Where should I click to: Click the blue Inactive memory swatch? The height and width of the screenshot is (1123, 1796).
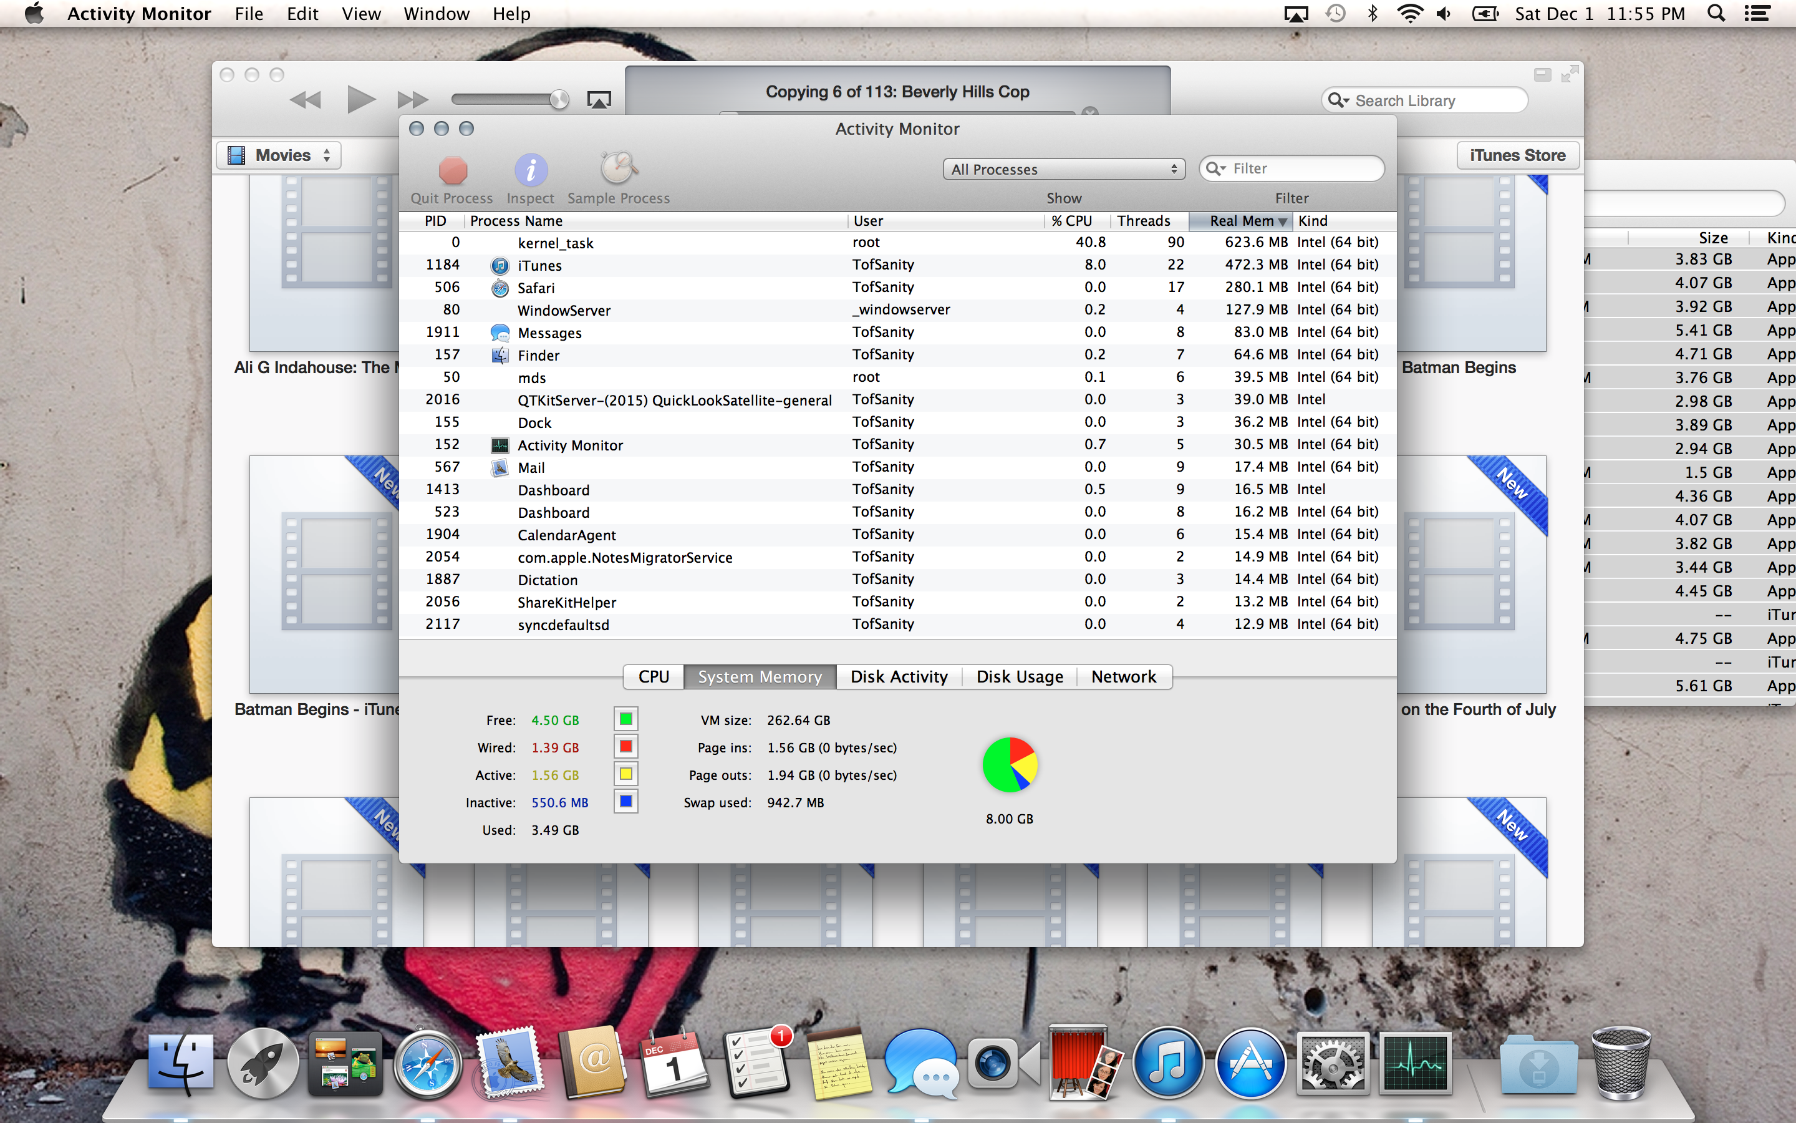point(625,802)
